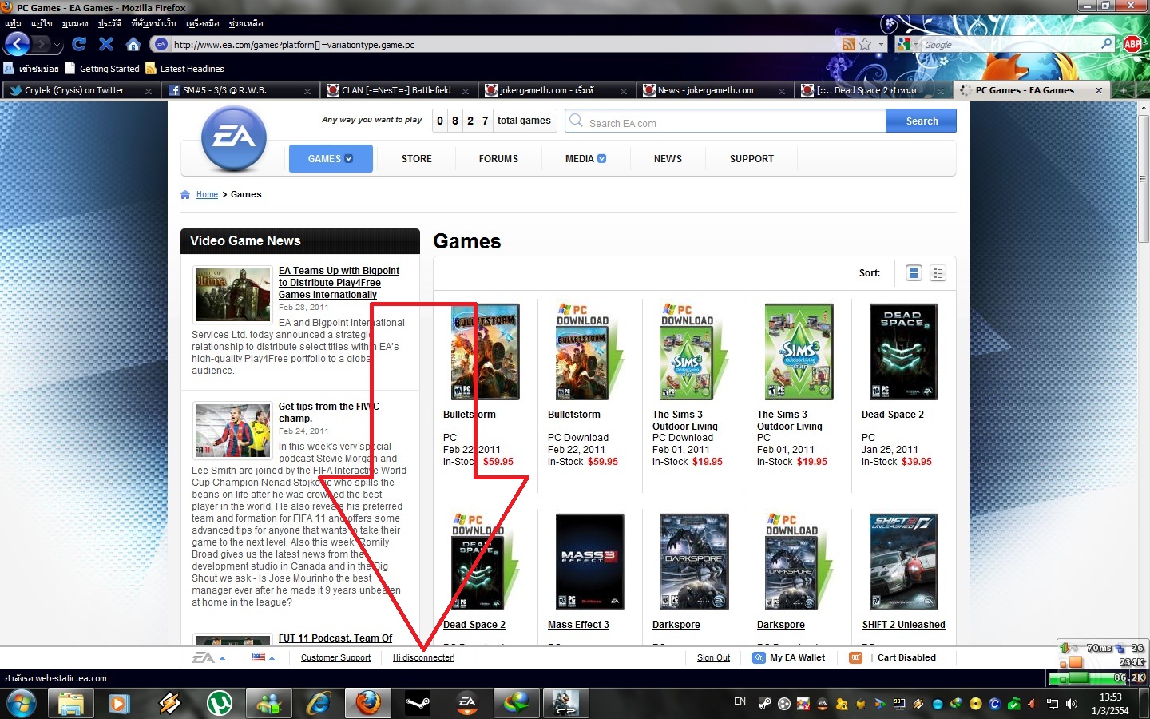Open Steam from the taskbar
The width and height of the screenshot is (1150, 719).
[x=417, y=704]
